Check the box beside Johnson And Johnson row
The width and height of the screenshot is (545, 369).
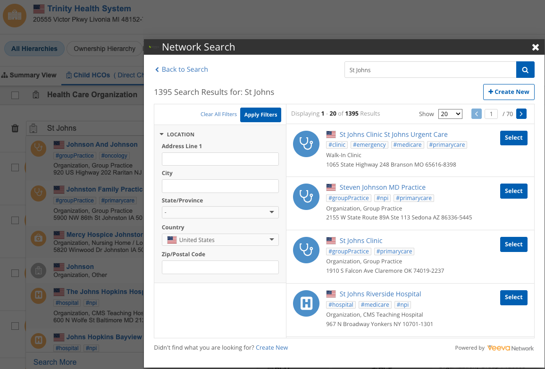(x=15, y=168)
